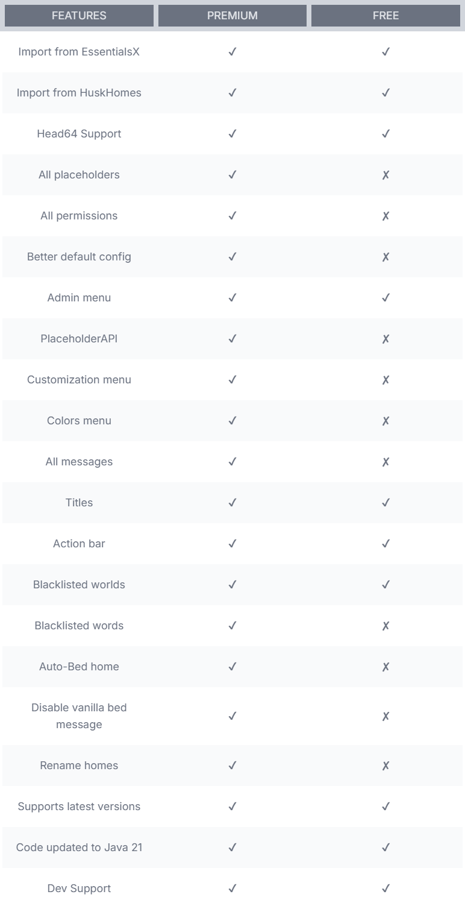Click the Disable vanilla bed message label

click(79, 716)
